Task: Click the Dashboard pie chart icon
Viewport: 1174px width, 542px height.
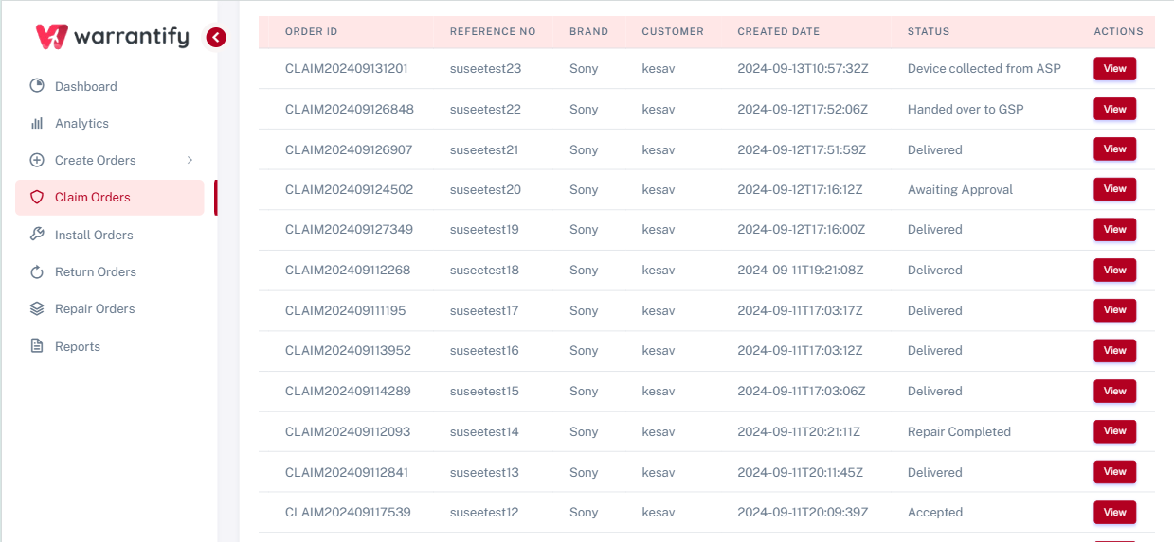Action: point(37,86)
